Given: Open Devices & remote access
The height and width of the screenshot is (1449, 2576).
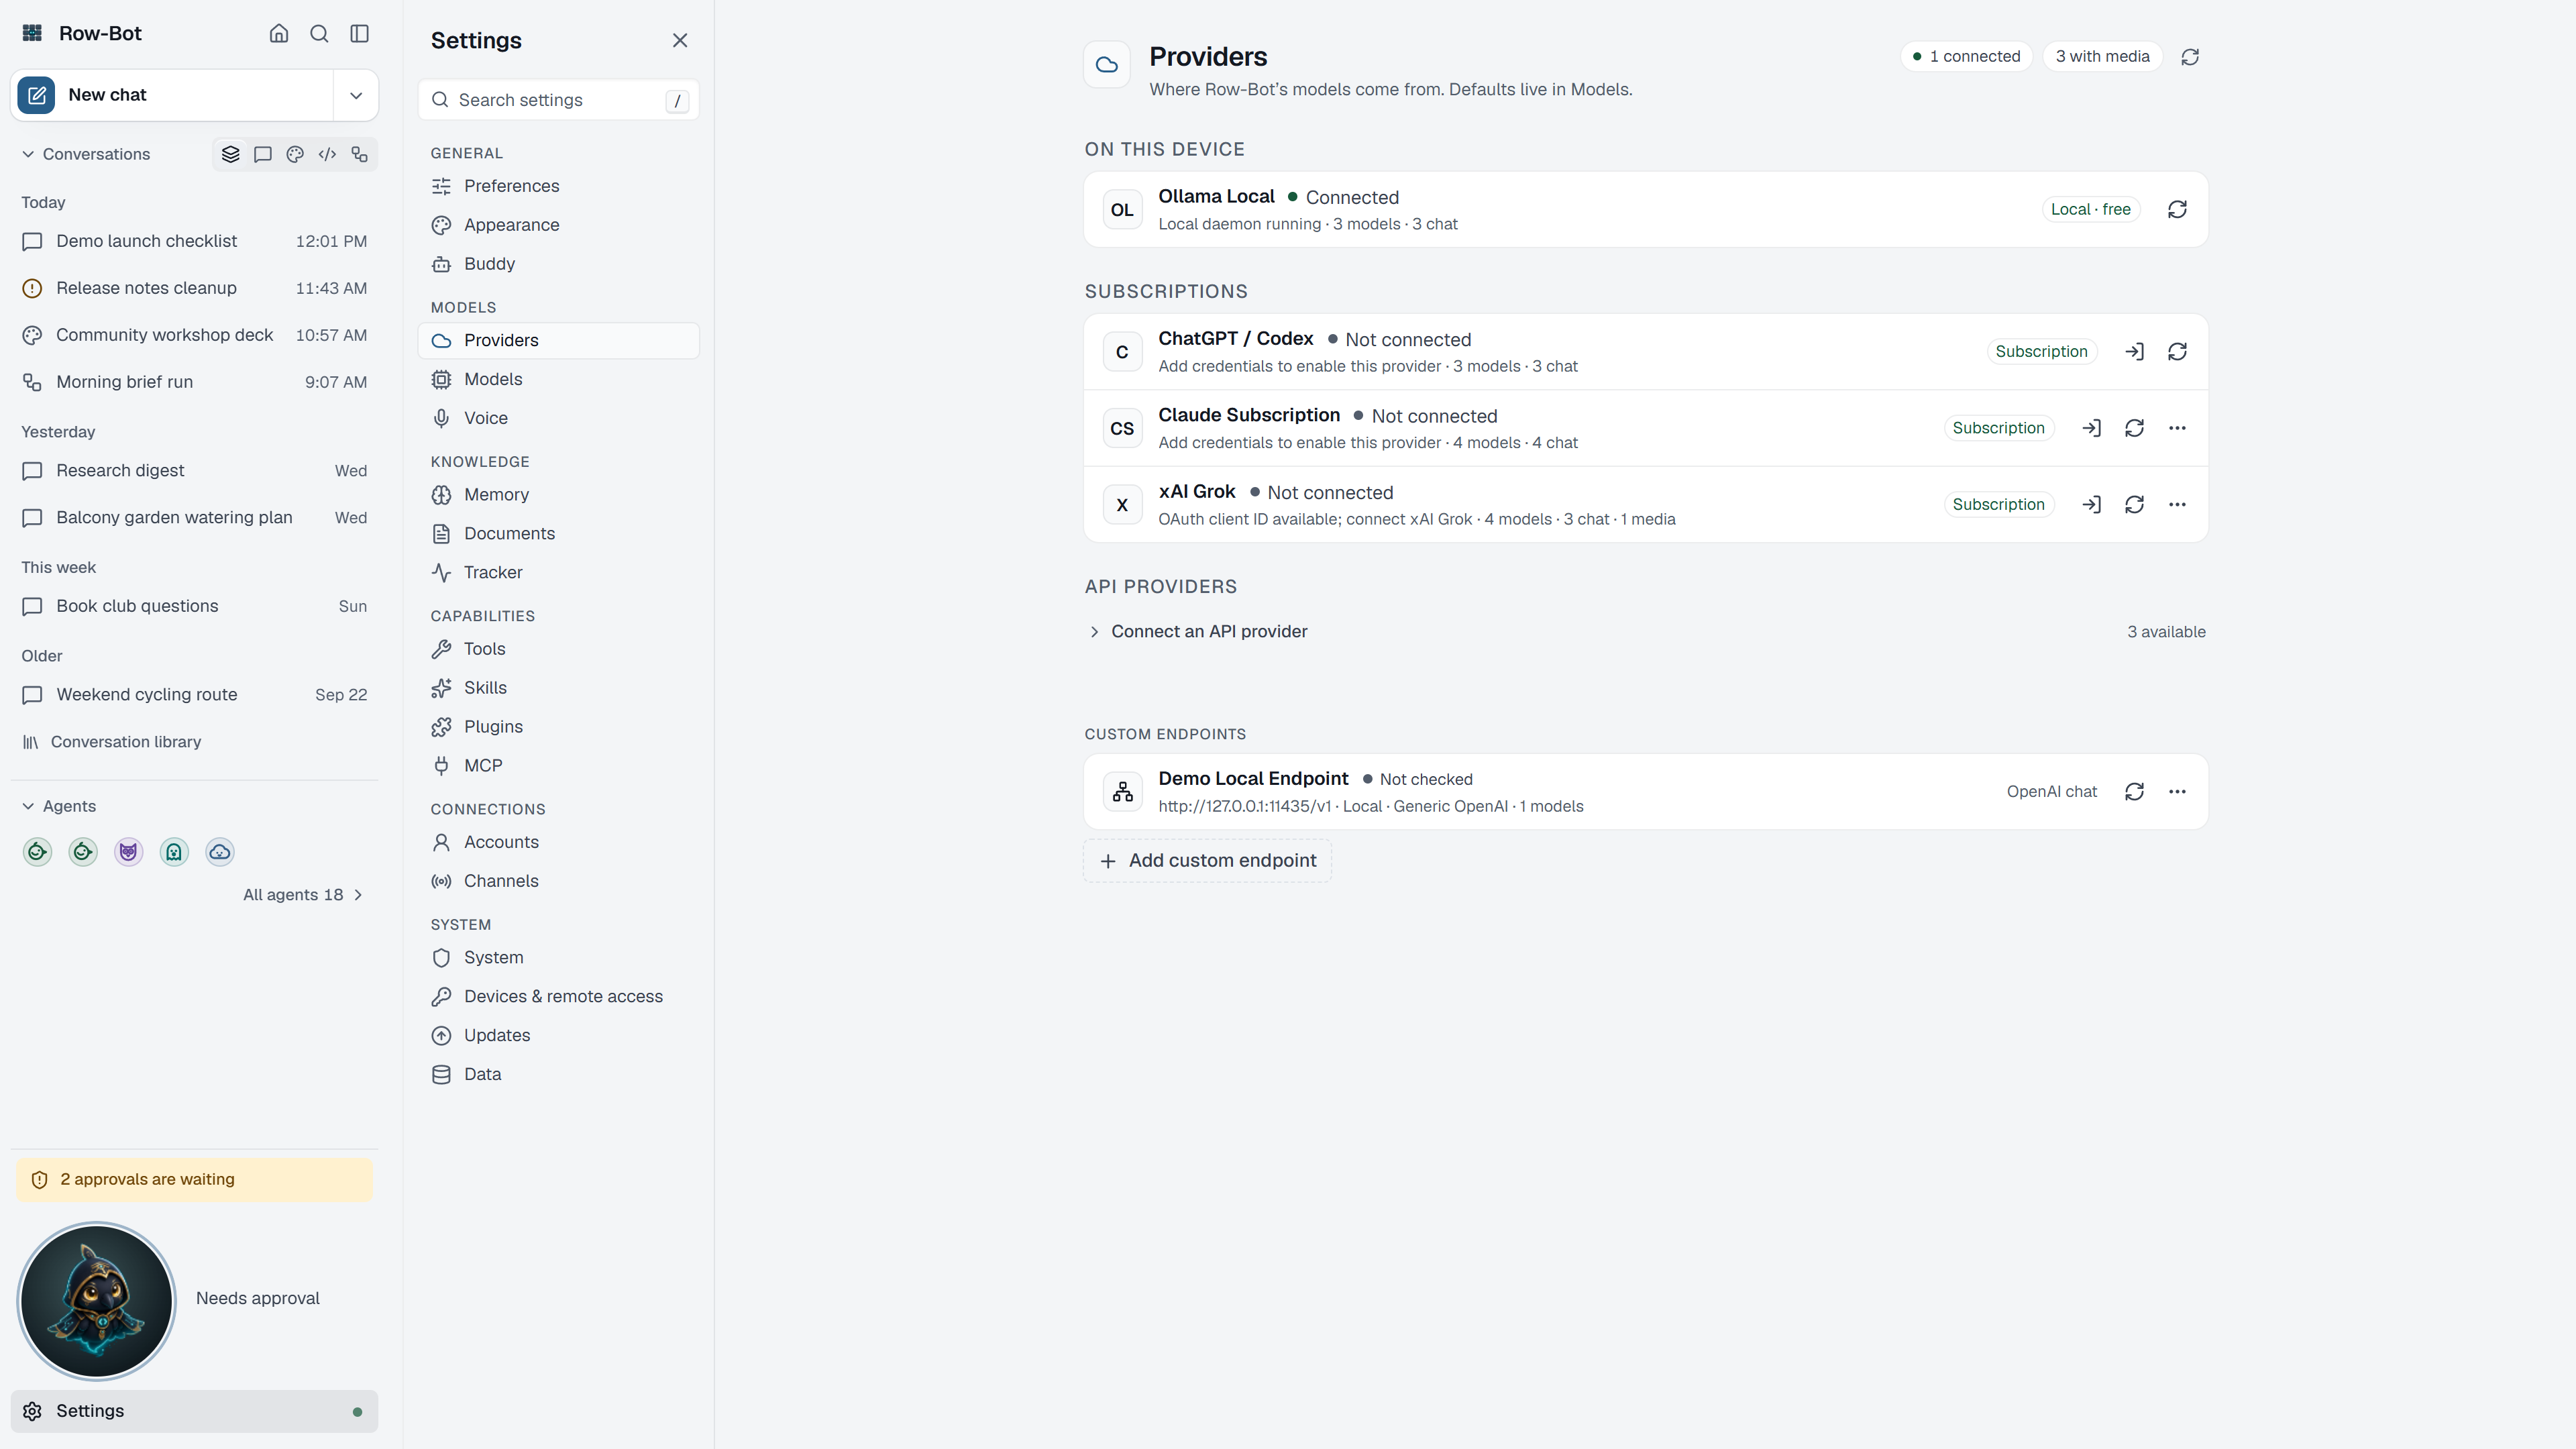Looking at the screenshot, I should (558, 996).
